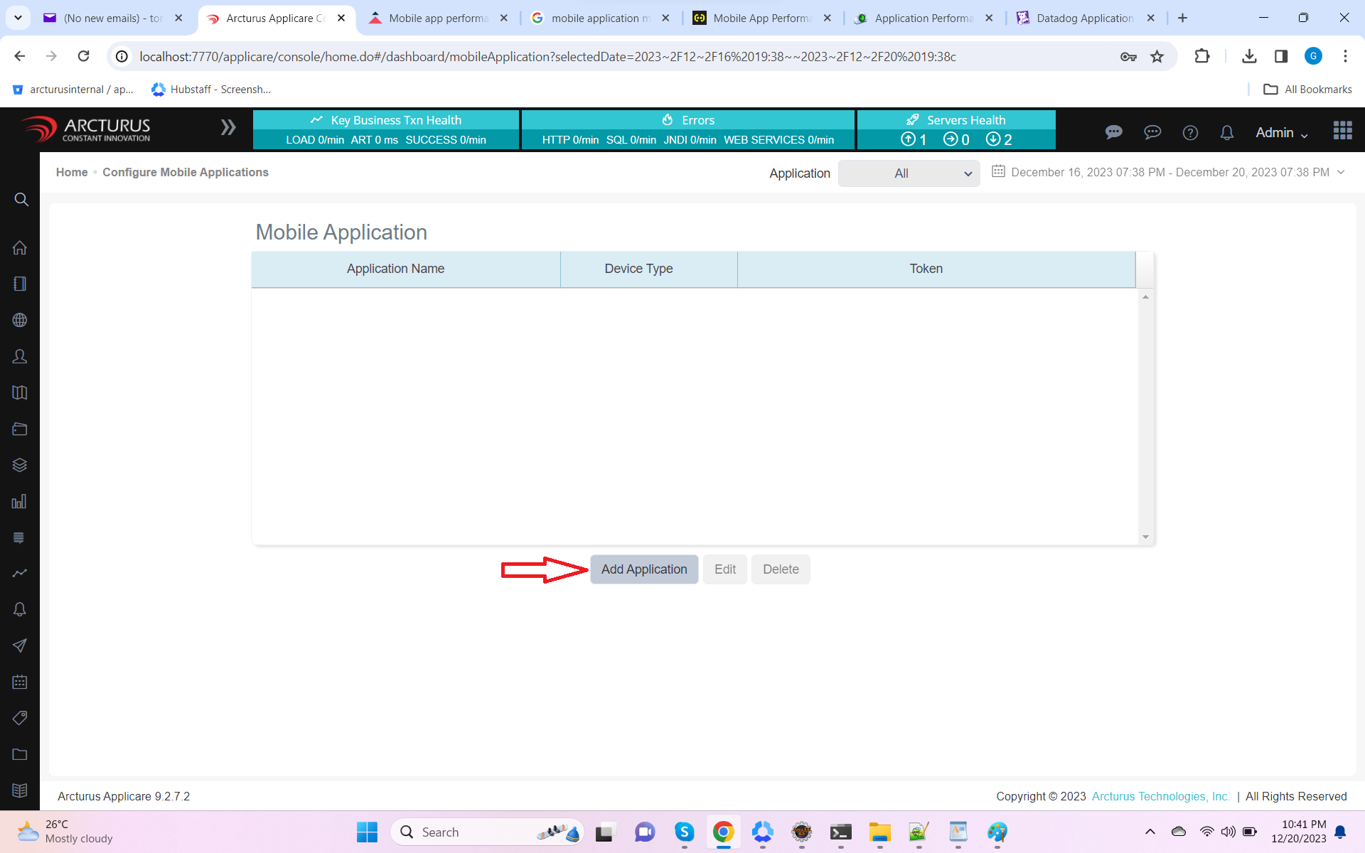Click the paper plane sidebar icon
1365x853 pixels.
[x=20, y=645]
